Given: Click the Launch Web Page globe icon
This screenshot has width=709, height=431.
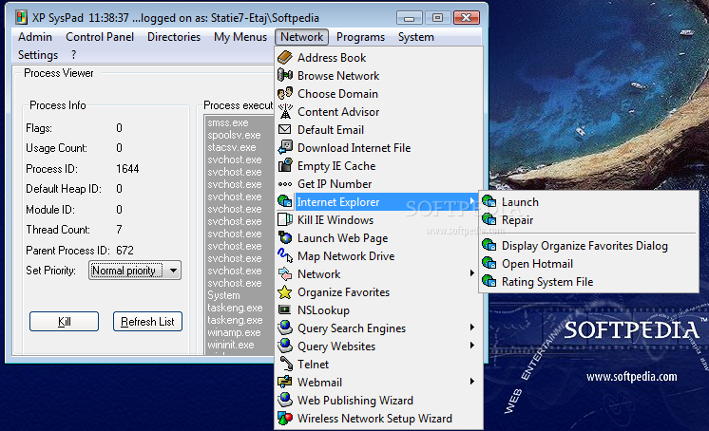Looking at the screenshot, I should tap(285, 237).
